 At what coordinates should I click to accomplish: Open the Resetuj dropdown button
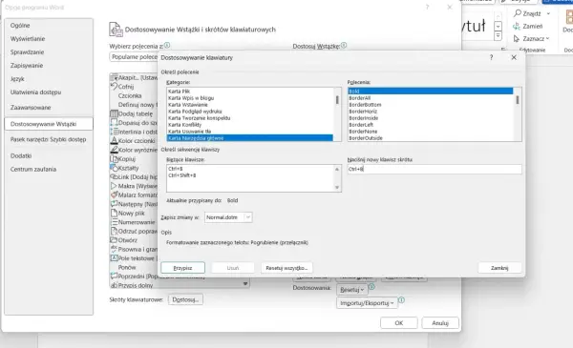click(351, 290)
